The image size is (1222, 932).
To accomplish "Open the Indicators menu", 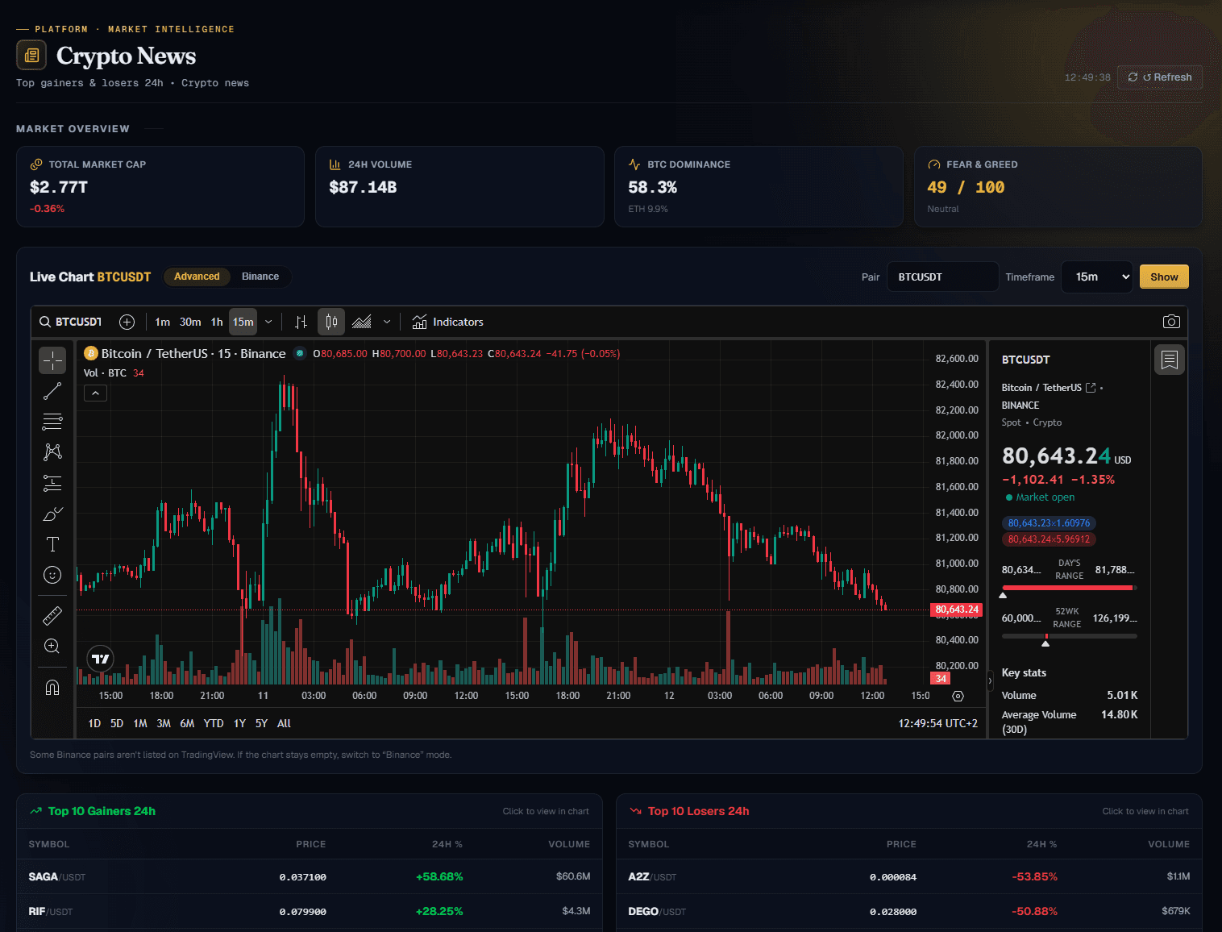I will click(447, 322).
